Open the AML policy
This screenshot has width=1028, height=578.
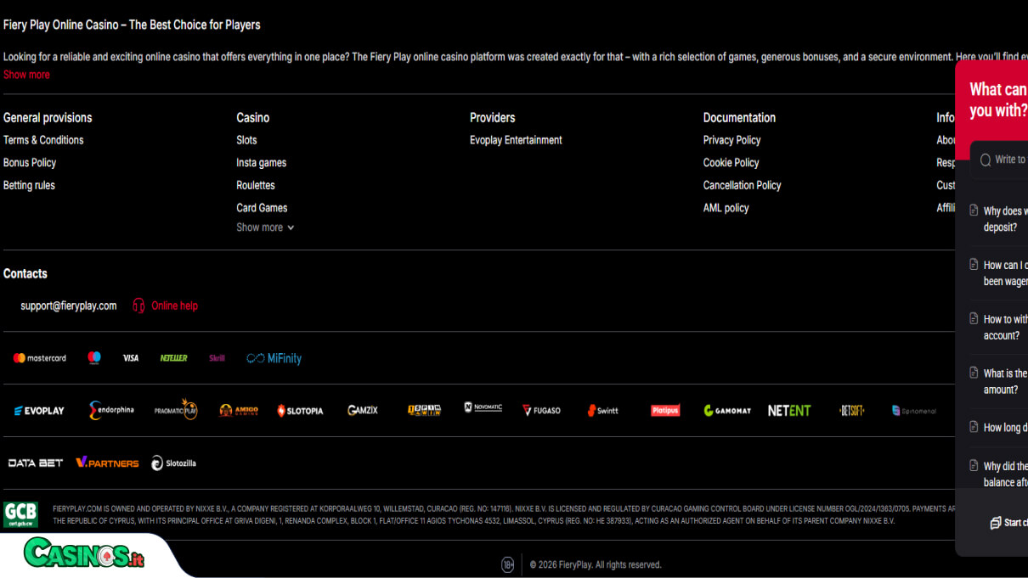pyautogui.click(x=726, y=208)
